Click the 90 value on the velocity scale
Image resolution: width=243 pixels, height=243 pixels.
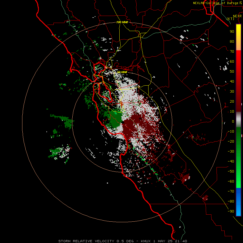coord(232,32)
